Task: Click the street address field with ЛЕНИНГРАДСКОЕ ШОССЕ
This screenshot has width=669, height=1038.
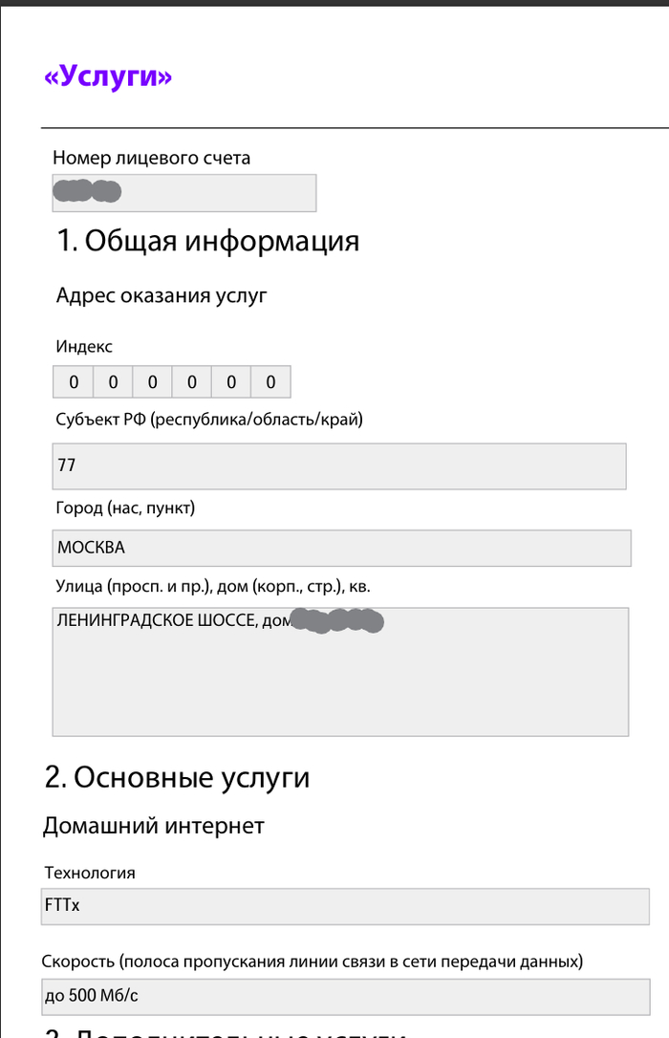Action: (x=340, y=672)
